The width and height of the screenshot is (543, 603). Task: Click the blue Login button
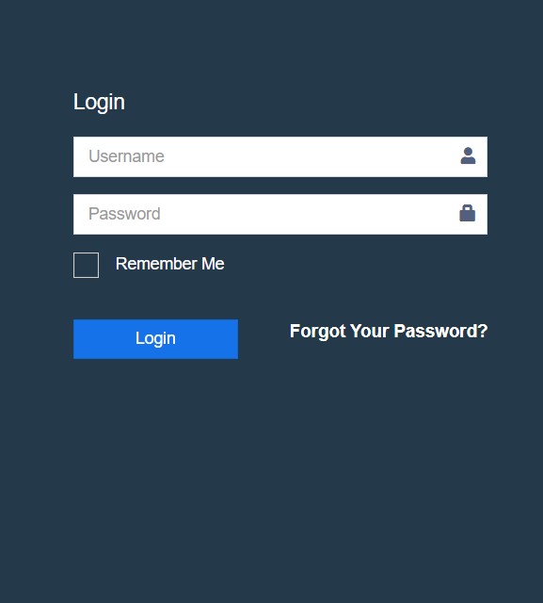click(x=155, y=339)
